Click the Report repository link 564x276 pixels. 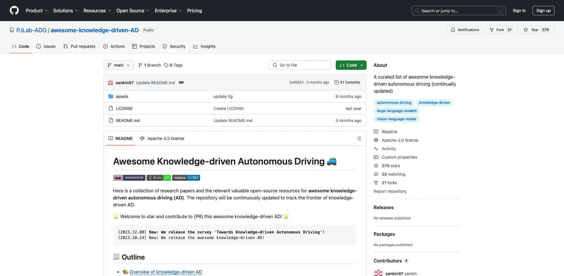390,191
